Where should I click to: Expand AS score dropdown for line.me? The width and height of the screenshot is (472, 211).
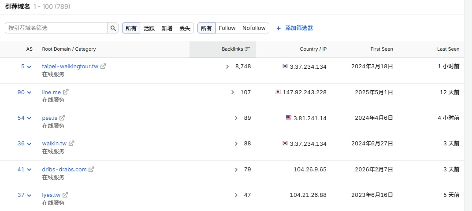click(29, 93)
